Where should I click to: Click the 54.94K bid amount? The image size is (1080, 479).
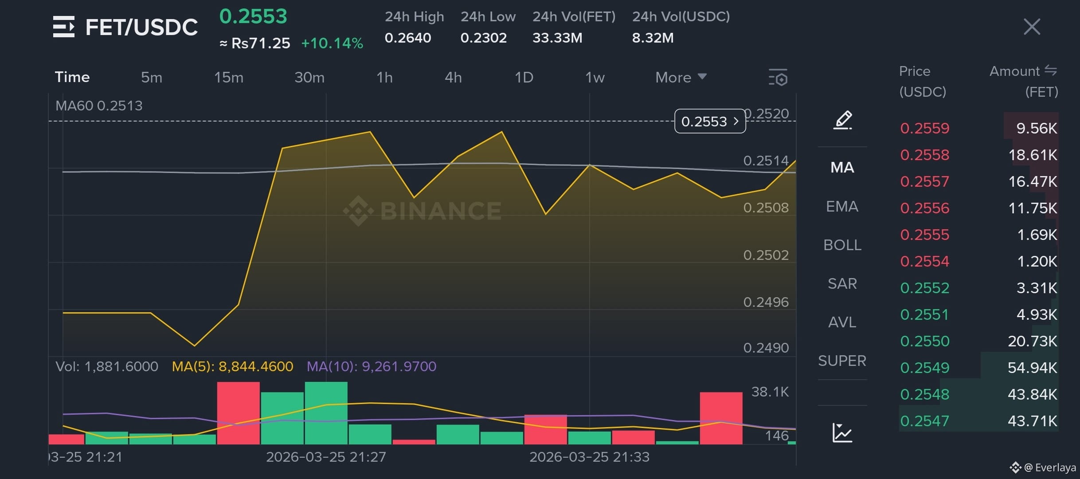click(1033, 368)
